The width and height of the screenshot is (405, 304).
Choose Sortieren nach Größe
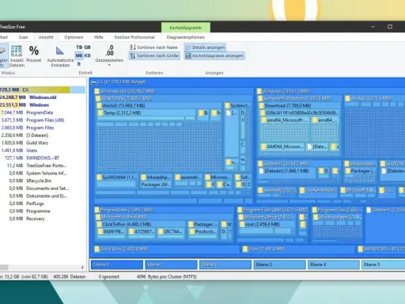(154, 55)
